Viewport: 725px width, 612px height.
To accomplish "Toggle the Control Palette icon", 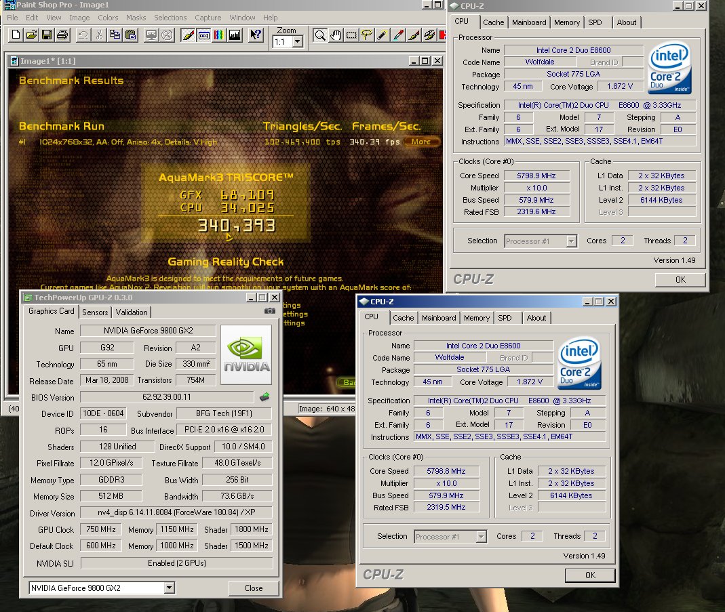I will pyautogui.click(x=203, y=35).
